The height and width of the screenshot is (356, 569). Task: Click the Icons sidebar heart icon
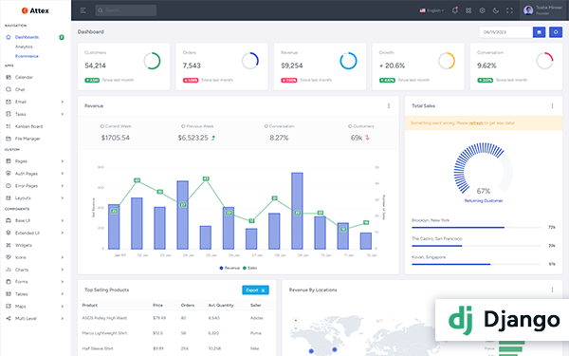9,257
